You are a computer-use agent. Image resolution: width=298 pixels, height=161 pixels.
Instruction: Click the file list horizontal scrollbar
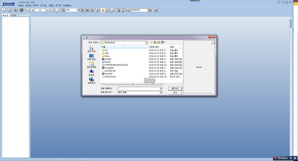coord(133,84)
